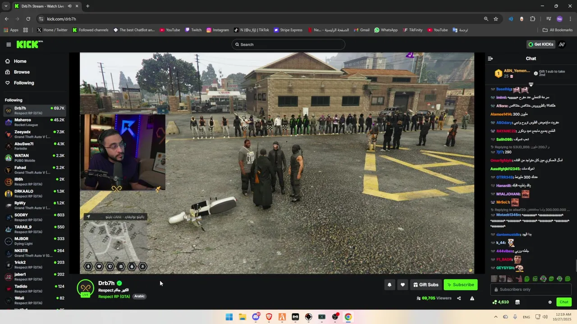Open the Tadido channel in Following list
The image size is (577, 324).
tap(34, 288)
